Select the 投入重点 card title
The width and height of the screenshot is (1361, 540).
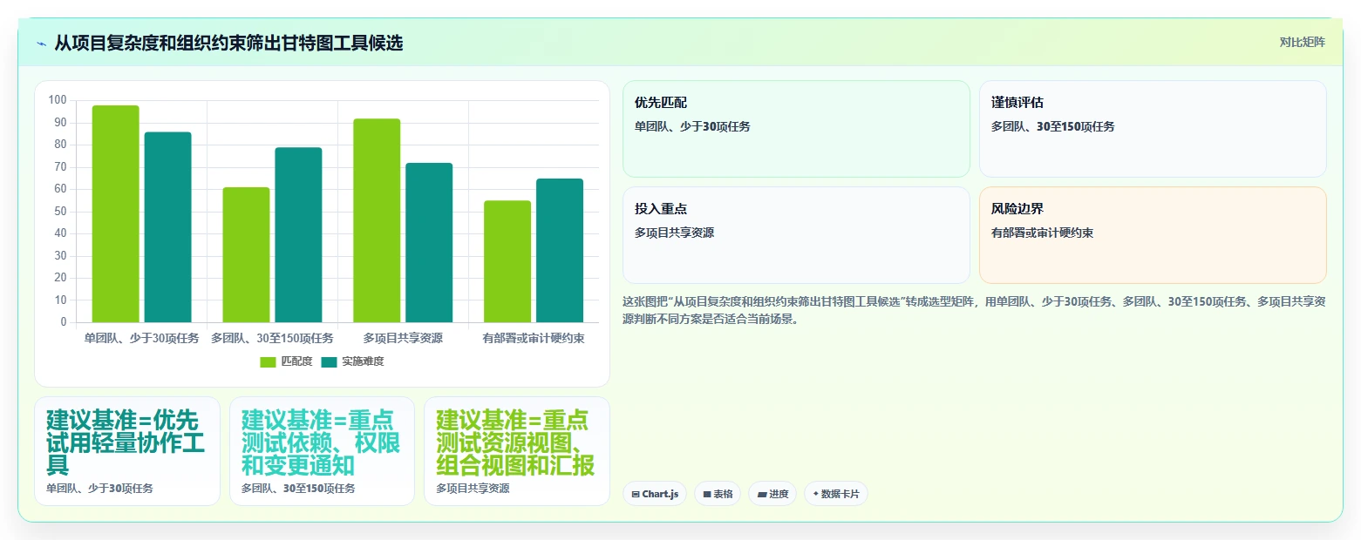point(661,209)
